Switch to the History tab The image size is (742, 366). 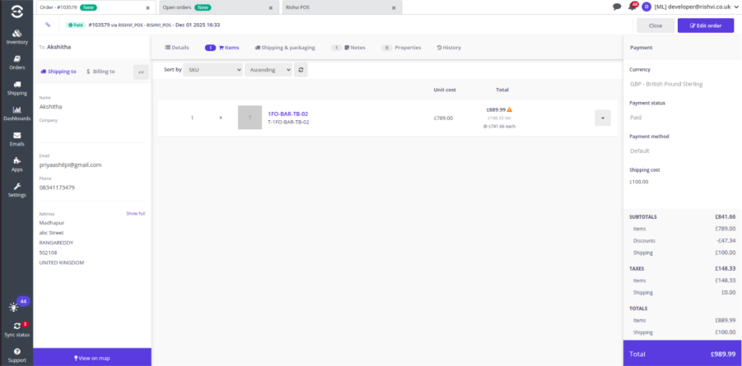(x=449, y=48)
